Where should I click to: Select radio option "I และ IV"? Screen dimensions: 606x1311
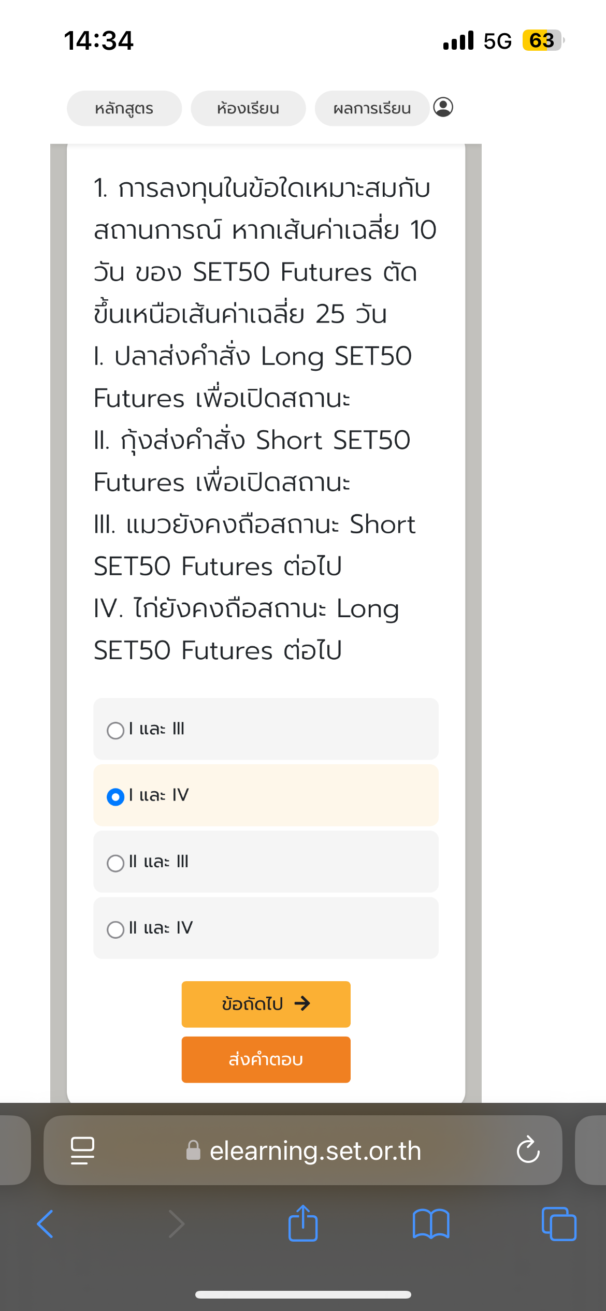click(x=116, y=797)
